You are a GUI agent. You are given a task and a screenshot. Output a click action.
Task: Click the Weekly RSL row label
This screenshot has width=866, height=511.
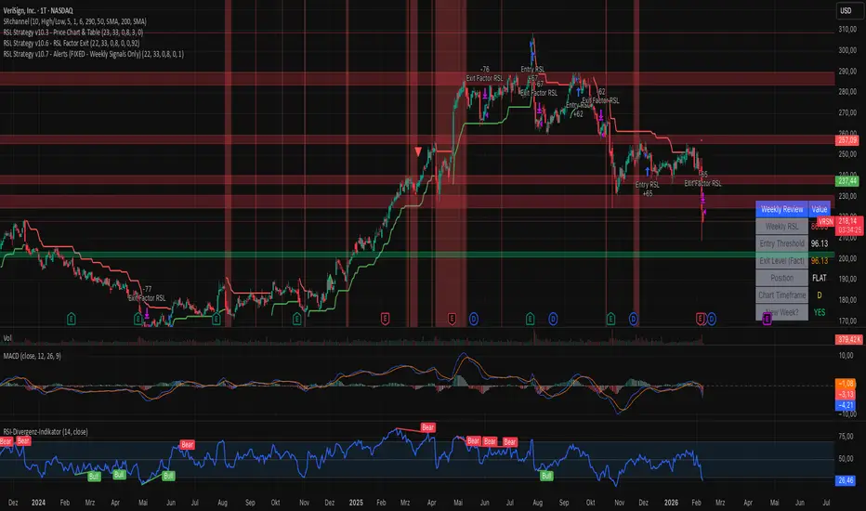pyautogui.click(x=782, y=227)
